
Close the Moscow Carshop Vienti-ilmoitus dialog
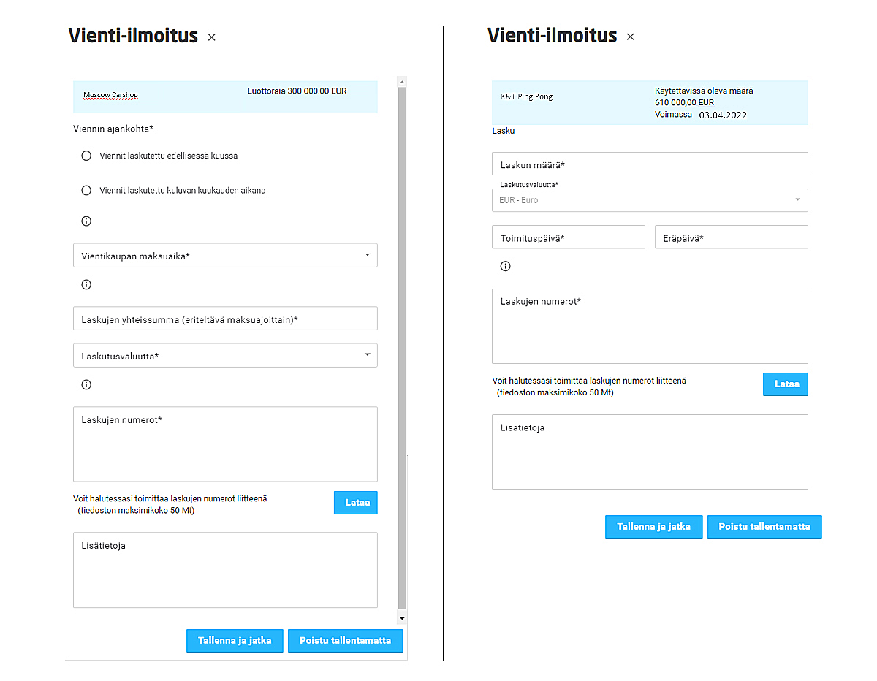212,37
